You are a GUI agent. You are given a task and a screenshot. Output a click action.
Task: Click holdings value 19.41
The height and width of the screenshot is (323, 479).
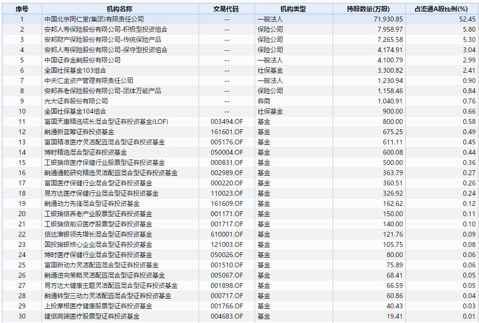coord(395,316)
